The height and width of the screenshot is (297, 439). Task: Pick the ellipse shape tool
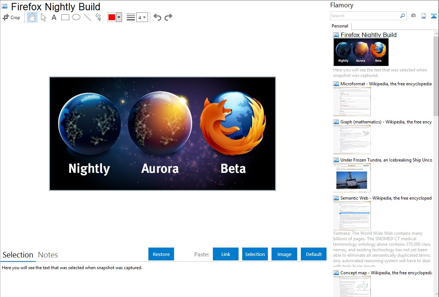(x=76, y=17)
